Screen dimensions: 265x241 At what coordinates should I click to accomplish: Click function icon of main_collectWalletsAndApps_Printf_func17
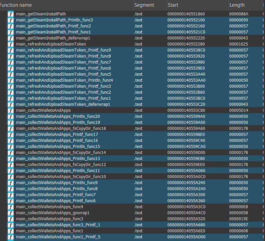point(11,135)
